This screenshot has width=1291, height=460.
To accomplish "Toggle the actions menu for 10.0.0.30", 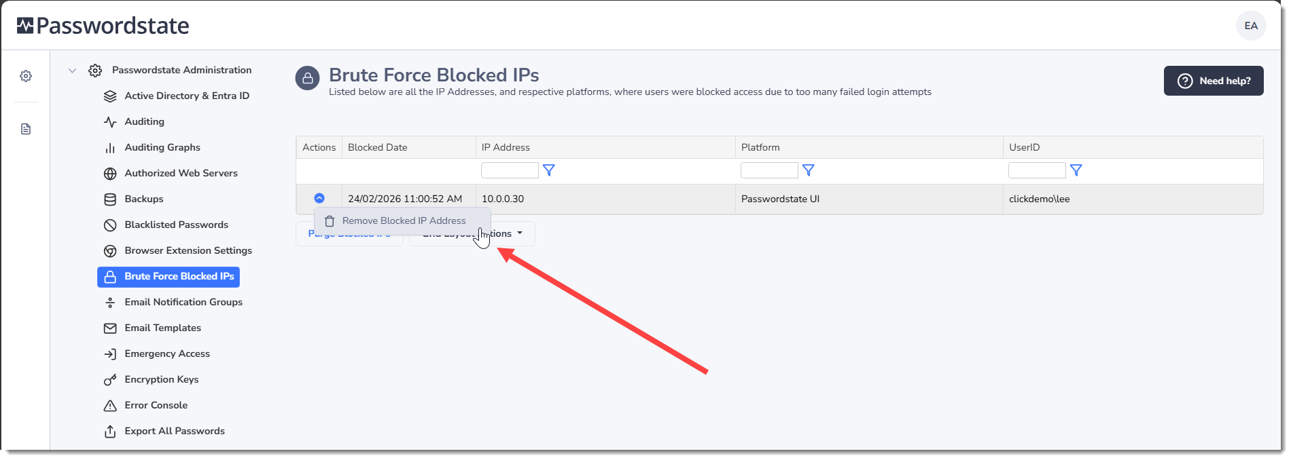I will click(x=319, y=198).
